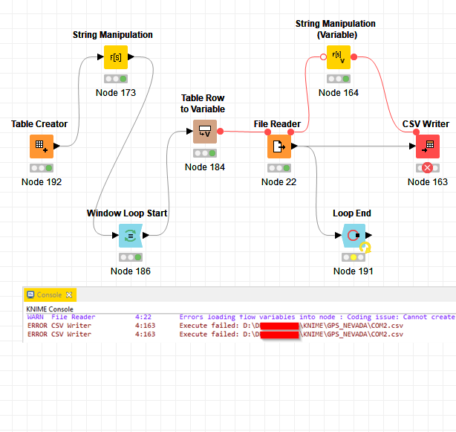Select the Window Loop Start node icon
The height and width of the screenshot is (432, 456).
coord(131,236)
